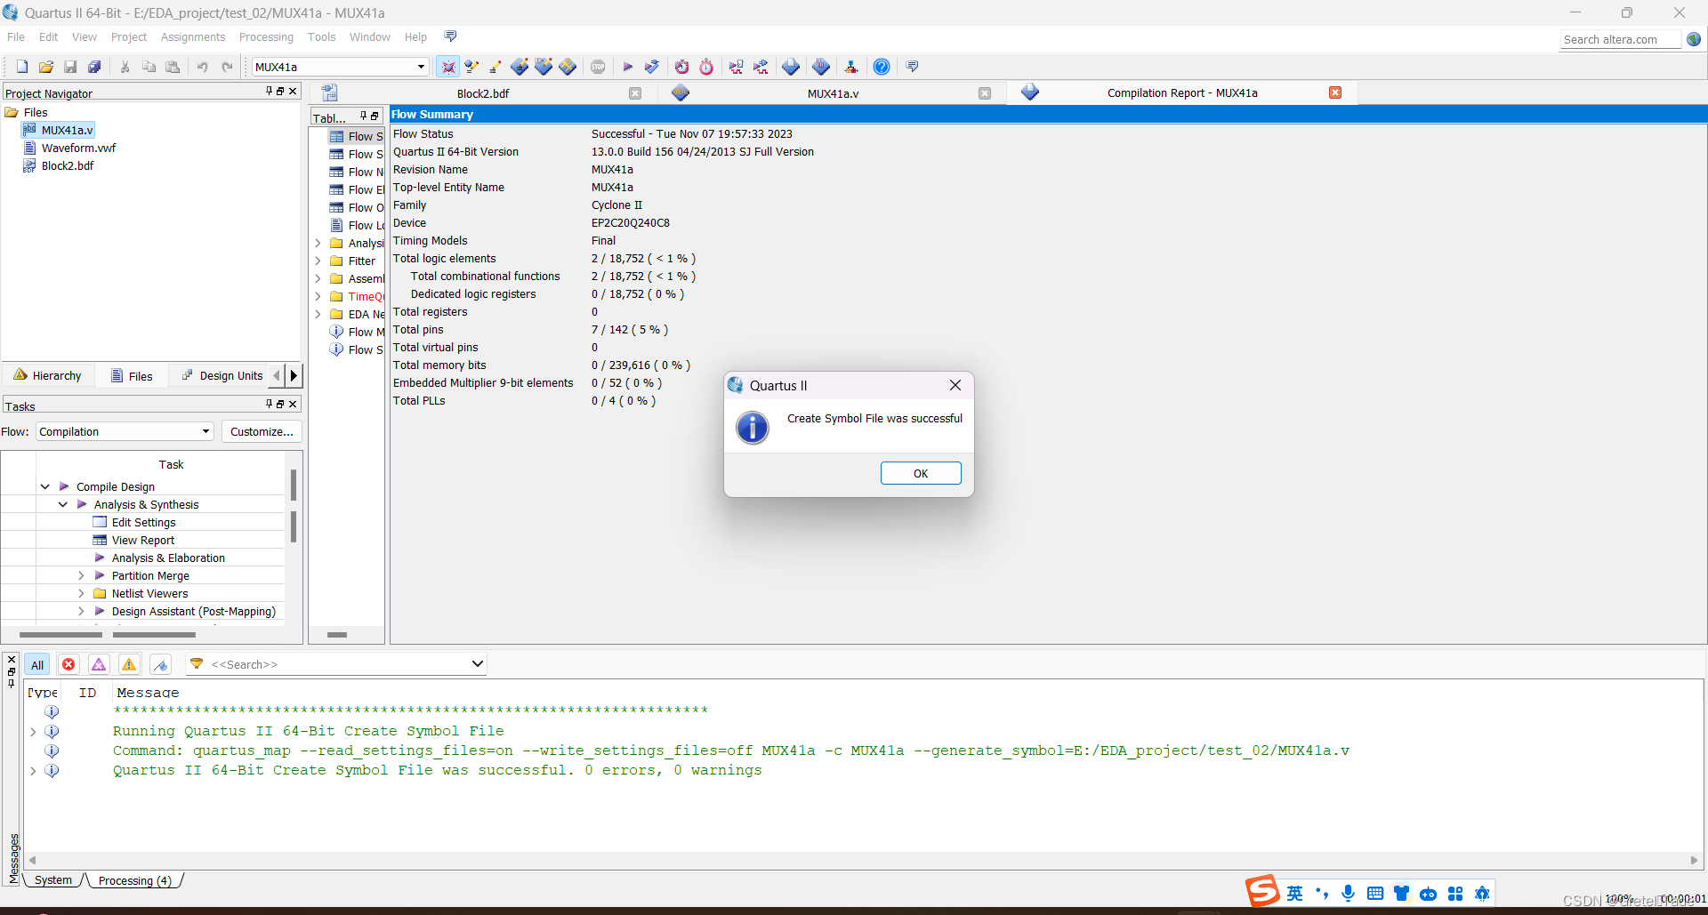The height and width of the screenshot is (915, 1708).
Task: Click the Open file folder icon
Action: pos(46,67)
